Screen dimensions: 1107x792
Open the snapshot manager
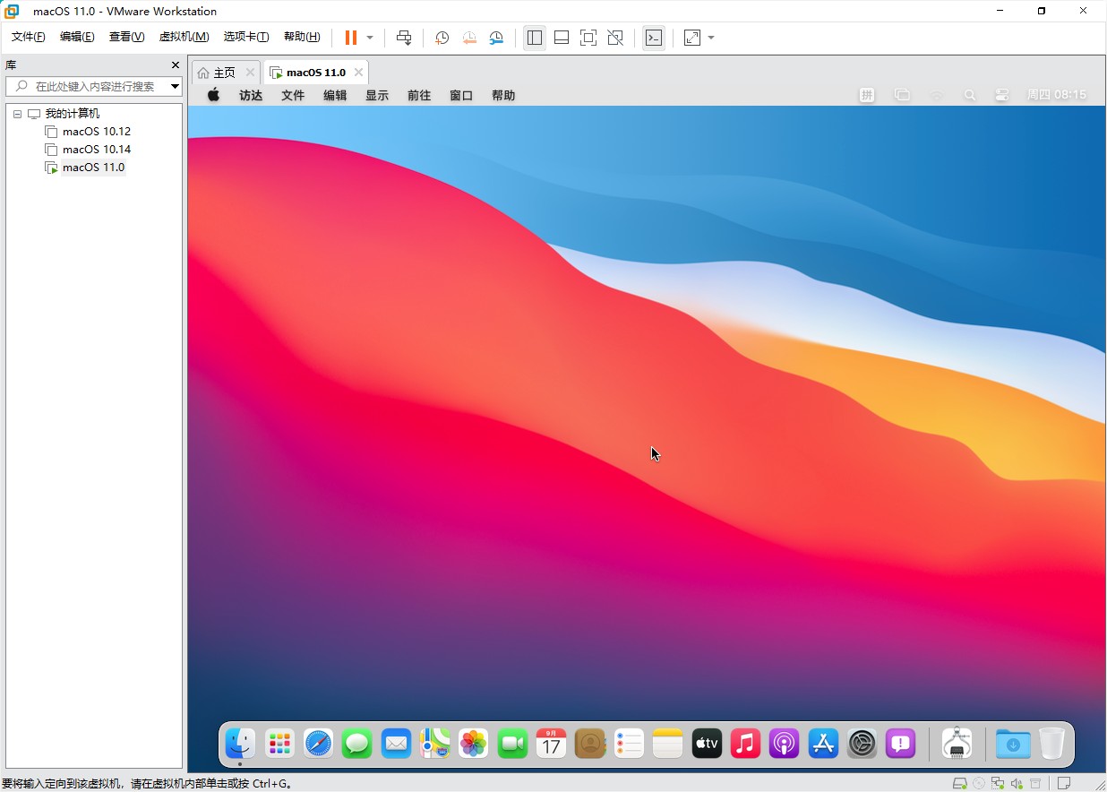point(496,38)
